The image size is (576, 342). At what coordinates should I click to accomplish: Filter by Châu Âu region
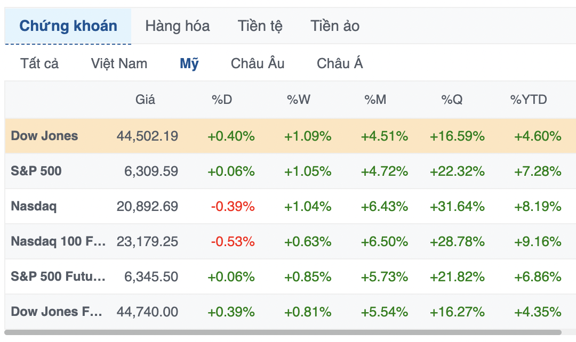click(258, 63)
